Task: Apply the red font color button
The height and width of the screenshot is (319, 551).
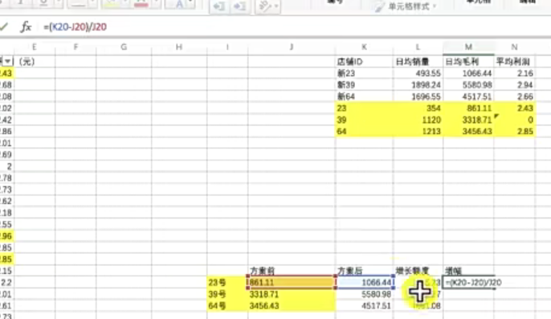Action: (141, 4)
